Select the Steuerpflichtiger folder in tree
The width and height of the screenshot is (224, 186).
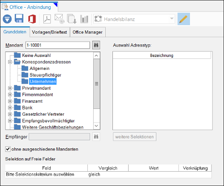[x=45, y=75]
